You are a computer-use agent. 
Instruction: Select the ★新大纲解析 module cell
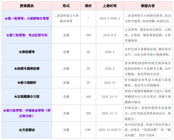[x=27, y=82]
